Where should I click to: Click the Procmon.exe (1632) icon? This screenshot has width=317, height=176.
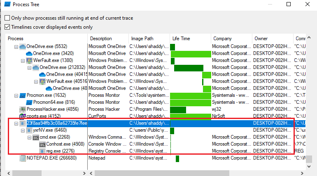click(23, 95)
